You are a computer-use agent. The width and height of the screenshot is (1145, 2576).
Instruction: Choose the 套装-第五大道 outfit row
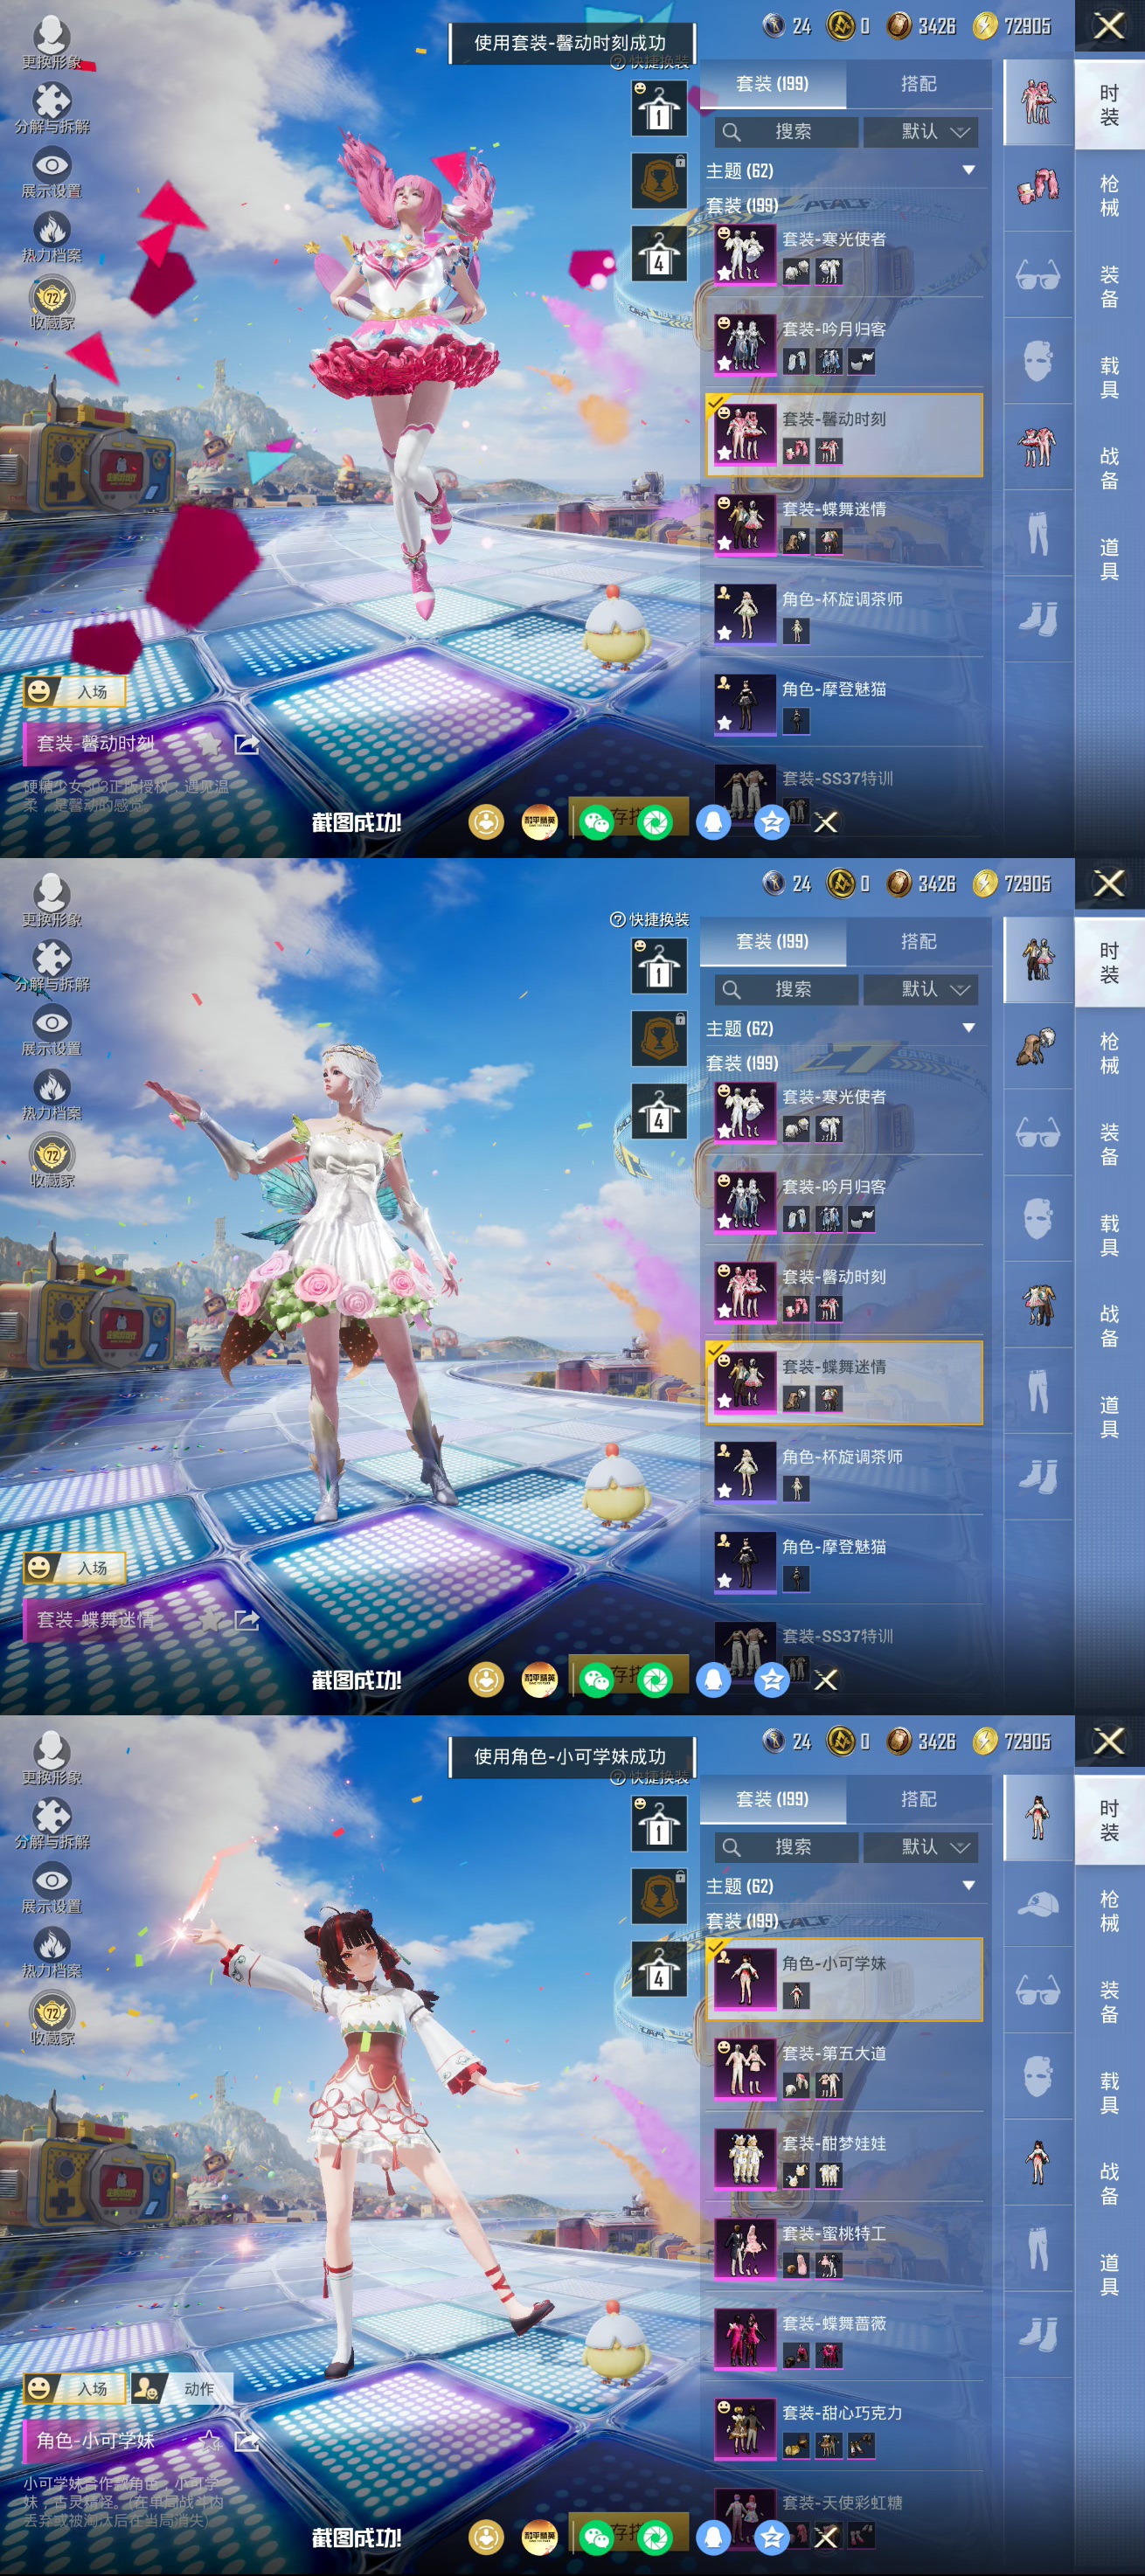click(844, 2070)
